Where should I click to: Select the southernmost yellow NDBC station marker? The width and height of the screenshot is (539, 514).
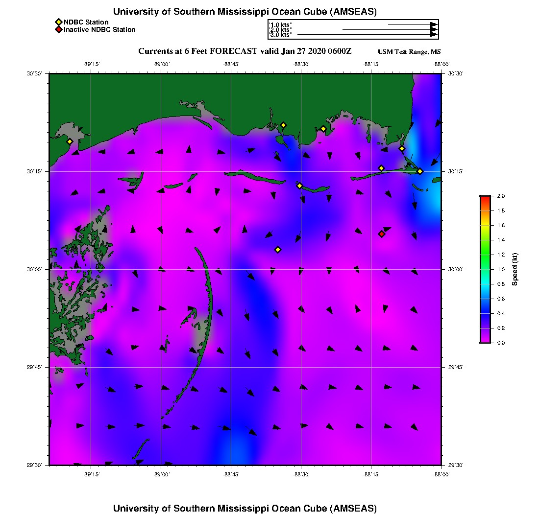click(278, 250)
